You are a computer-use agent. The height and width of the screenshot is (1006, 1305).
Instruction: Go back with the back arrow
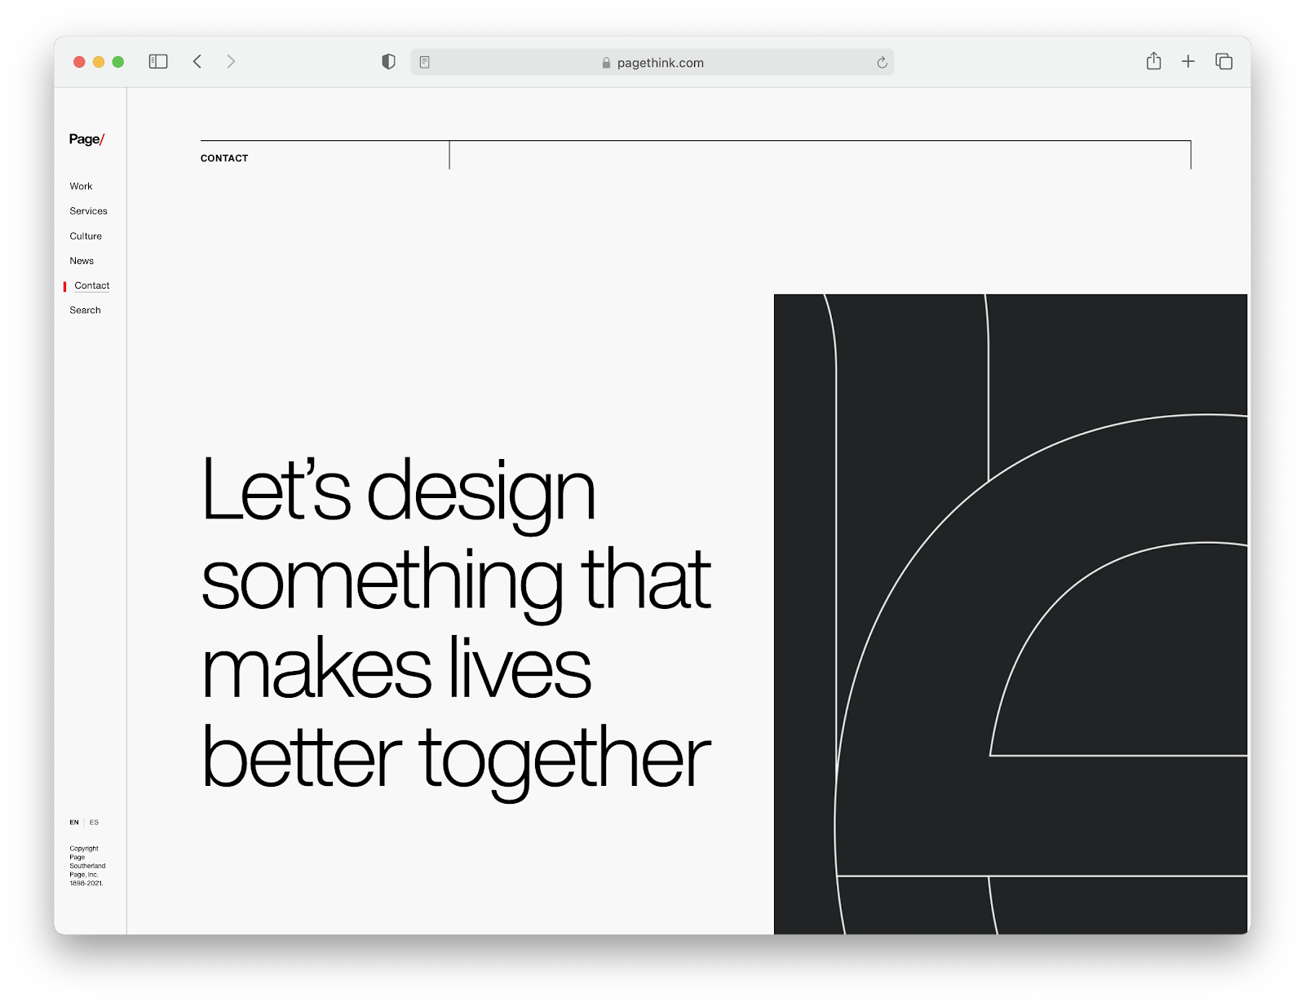pos(197,62)
